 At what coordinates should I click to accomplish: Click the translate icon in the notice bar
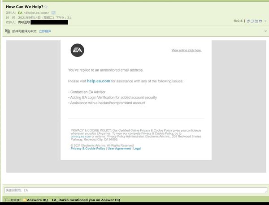point(8,31)
